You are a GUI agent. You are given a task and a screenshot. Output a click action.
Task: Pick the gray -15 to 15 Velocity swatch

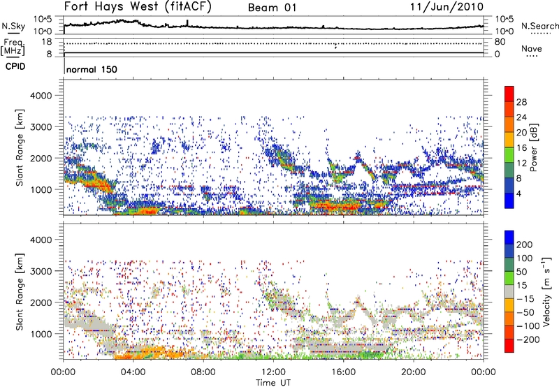(x=509, y=292)
